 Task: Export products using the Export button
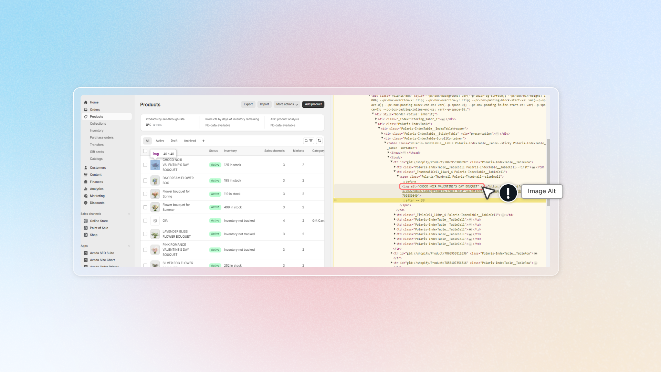point(248,104)
